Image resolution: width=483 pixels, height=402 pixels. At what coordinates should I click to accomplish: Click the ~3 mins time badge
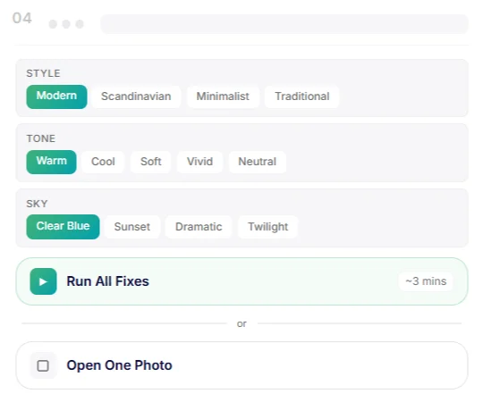[x=426, y=281]
